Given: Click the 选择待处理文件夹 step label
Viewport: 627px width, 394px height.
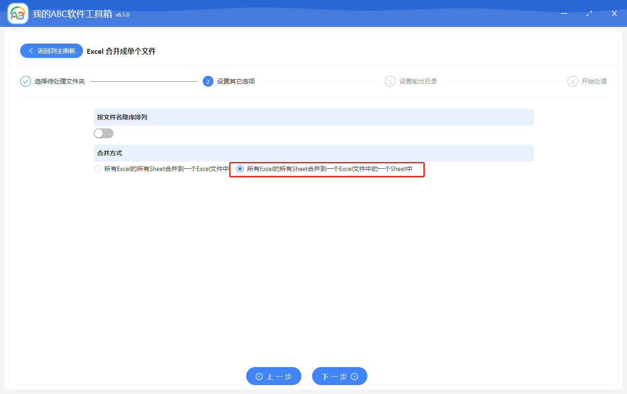Looking at the screenshot, I should pyautogui.click(x=60, y=81).
